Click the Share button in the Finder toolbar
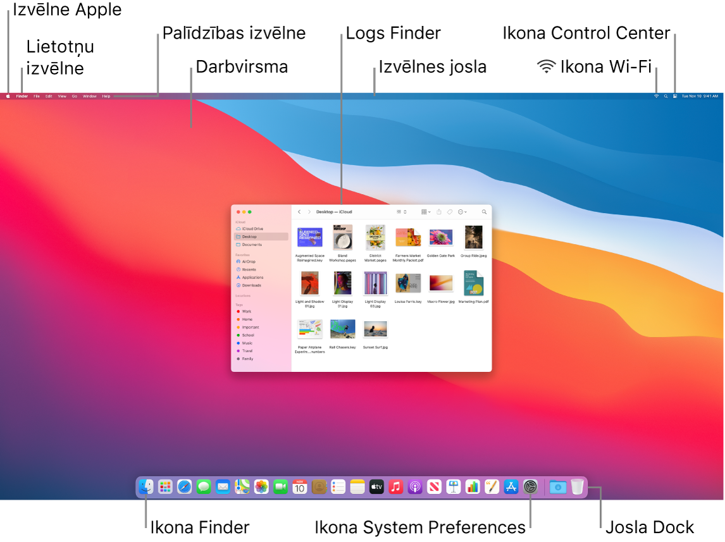 point(439,212)
